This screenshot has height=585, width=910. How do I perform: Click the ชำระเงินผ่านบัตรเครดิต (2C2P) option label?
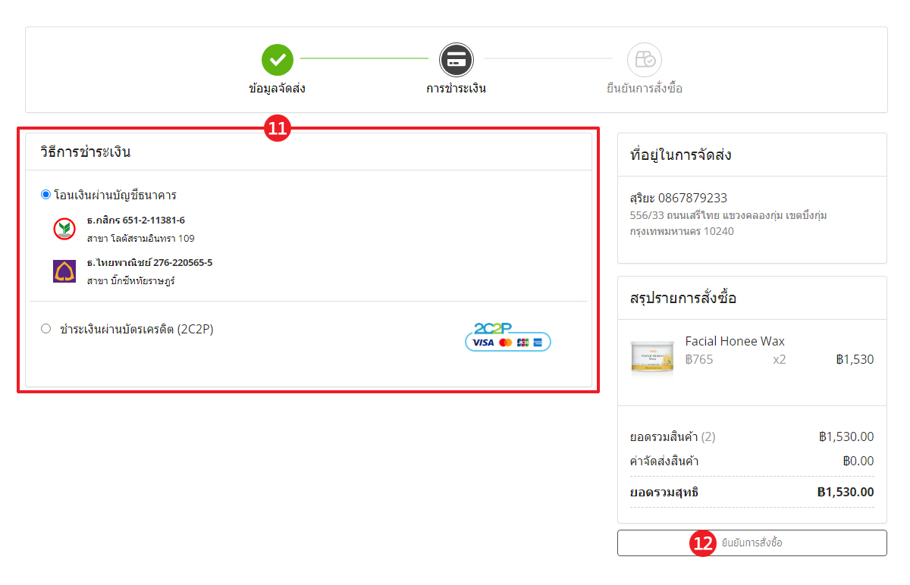136,329
